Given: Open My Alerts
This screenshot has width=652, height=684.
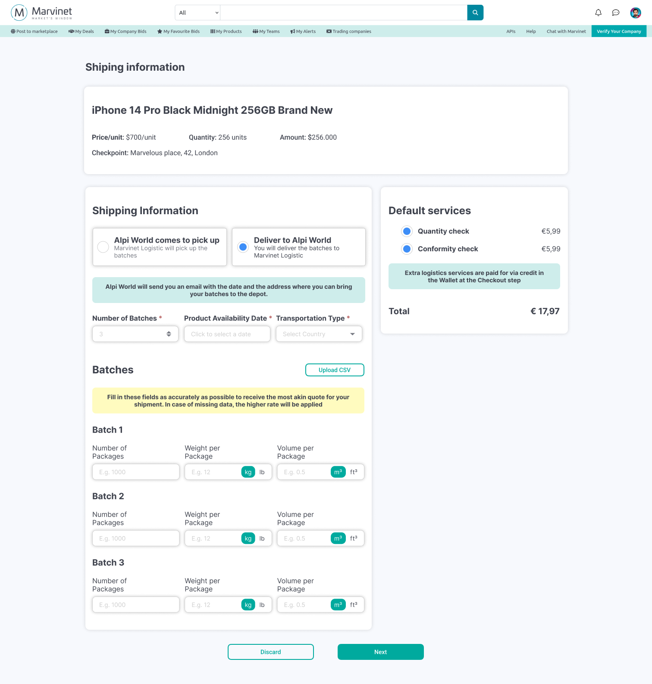Looking at the screenshot, I should [303, 31].
